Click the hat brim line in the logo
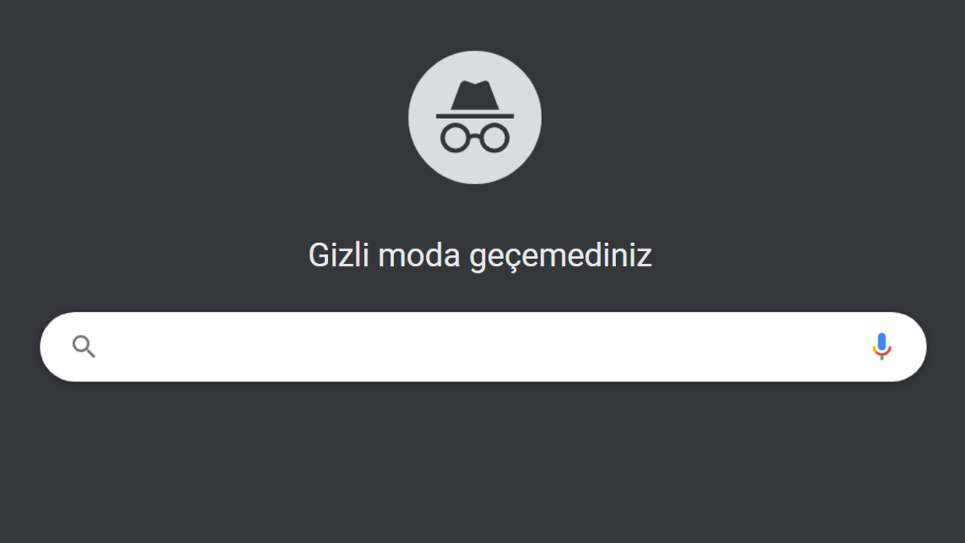 474,116
